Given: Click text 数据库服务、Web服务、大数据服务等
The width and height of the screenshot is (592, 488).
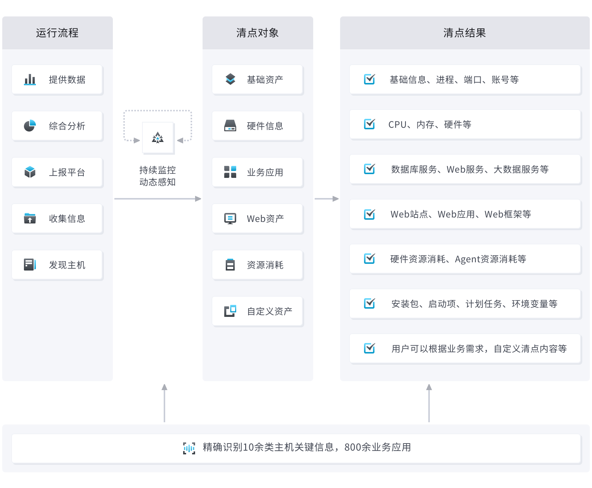Looking at the screenshot, I should click(x=470, y=169).
